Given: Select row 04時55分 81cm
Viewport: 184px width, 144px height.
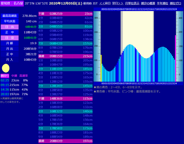Looking at the screenshot, I should click(66, 27).
